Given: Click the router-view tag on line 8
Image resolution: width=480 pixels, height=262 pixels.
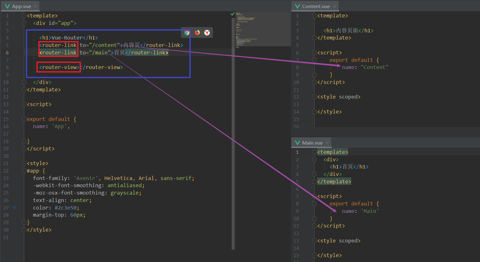Looking at the screenshot, I should (x=59, y=67).
